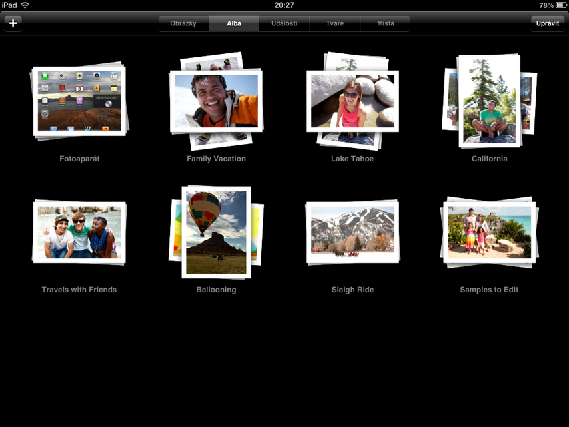Open the Samples to Edit album
569x427 pixels.
click(489, 232)
